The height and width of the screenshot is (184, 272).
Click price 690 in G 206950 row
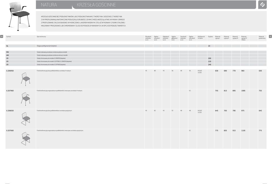coord(225,71)
